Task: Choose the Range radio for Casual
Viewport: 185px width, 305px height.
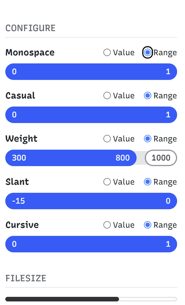Action: pos(148,96)
